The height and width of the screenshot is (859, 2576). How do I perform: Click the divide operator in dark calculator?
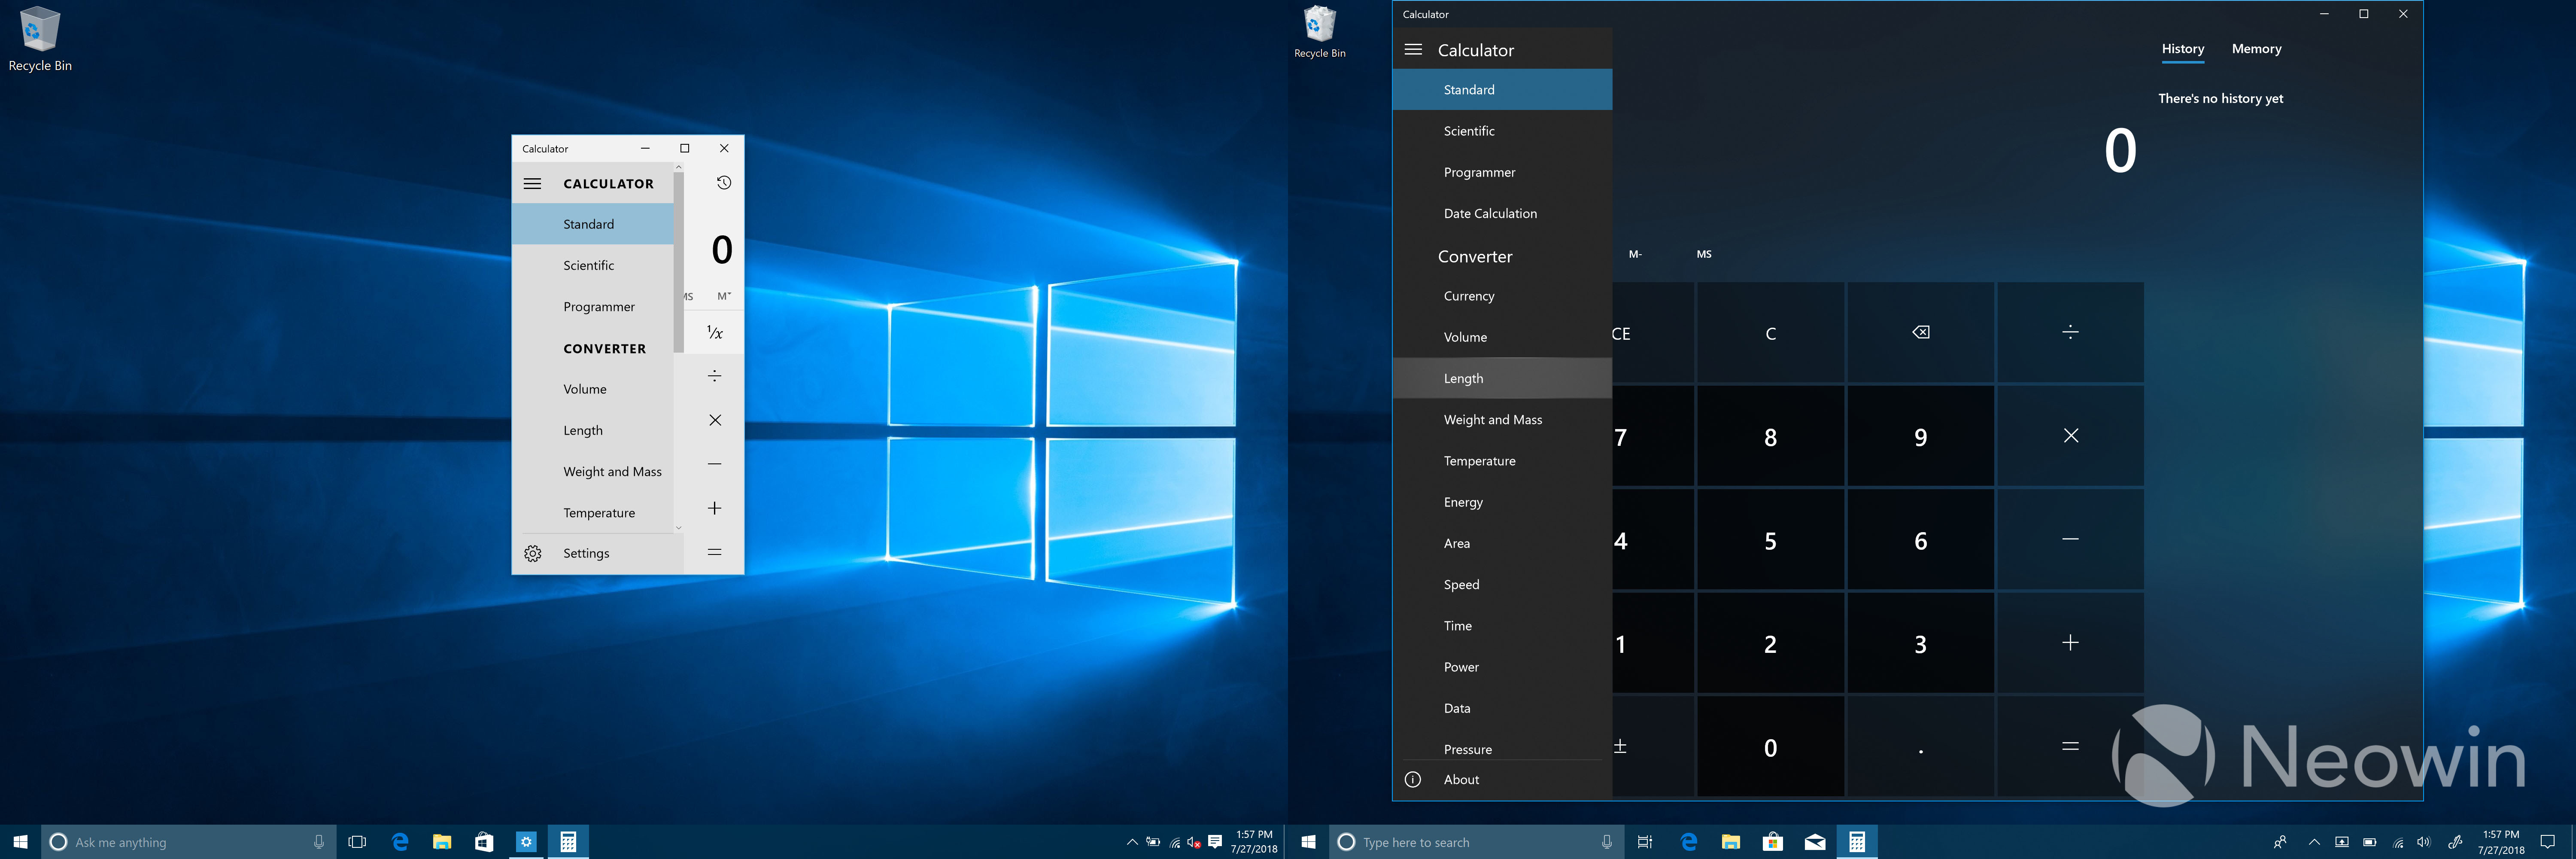pos(2070,332)
